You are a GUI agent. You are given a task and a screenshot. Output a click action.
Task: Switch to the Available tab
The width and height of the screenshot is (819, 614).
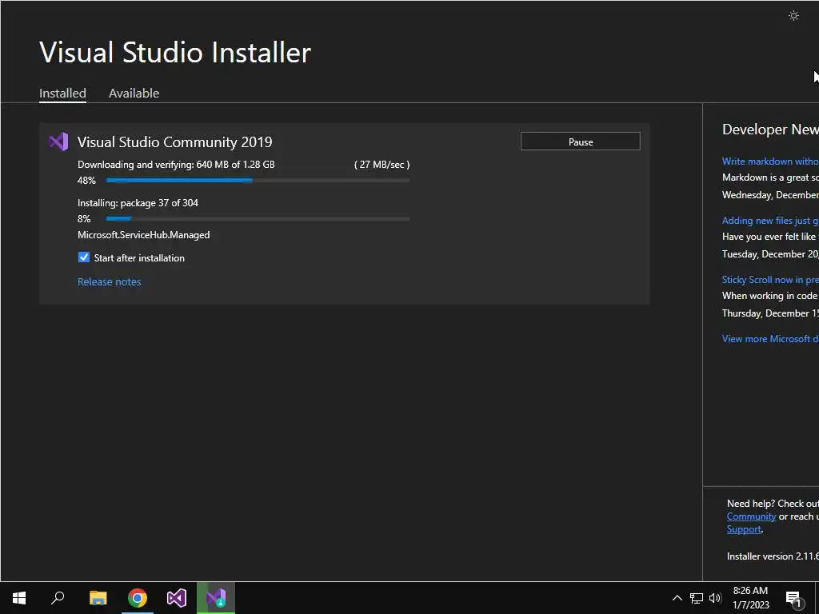[134, 94]
